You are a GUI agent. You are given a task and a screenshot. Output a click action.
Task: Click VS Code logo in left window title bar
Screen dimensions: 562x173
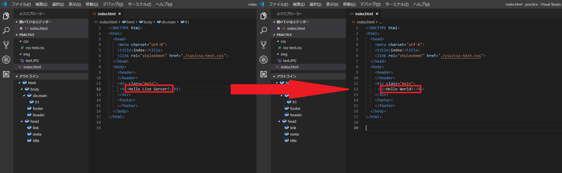(x=4, y=4)
